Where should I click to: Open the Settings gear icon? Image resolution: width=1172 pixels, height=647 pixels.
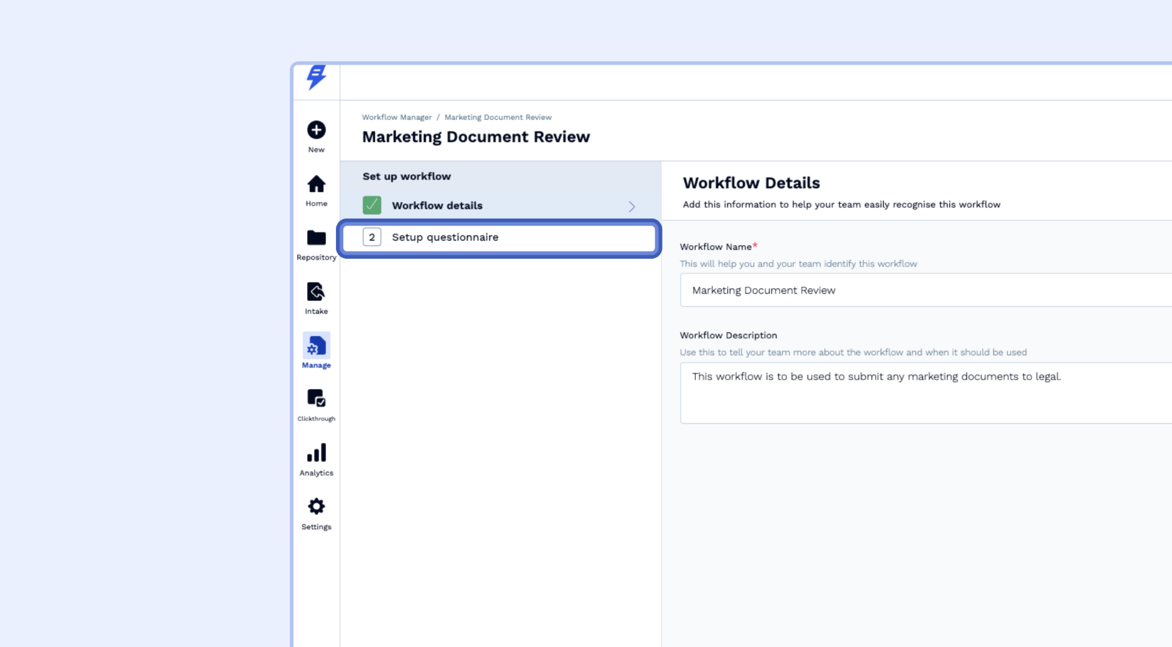click(316, 506)
